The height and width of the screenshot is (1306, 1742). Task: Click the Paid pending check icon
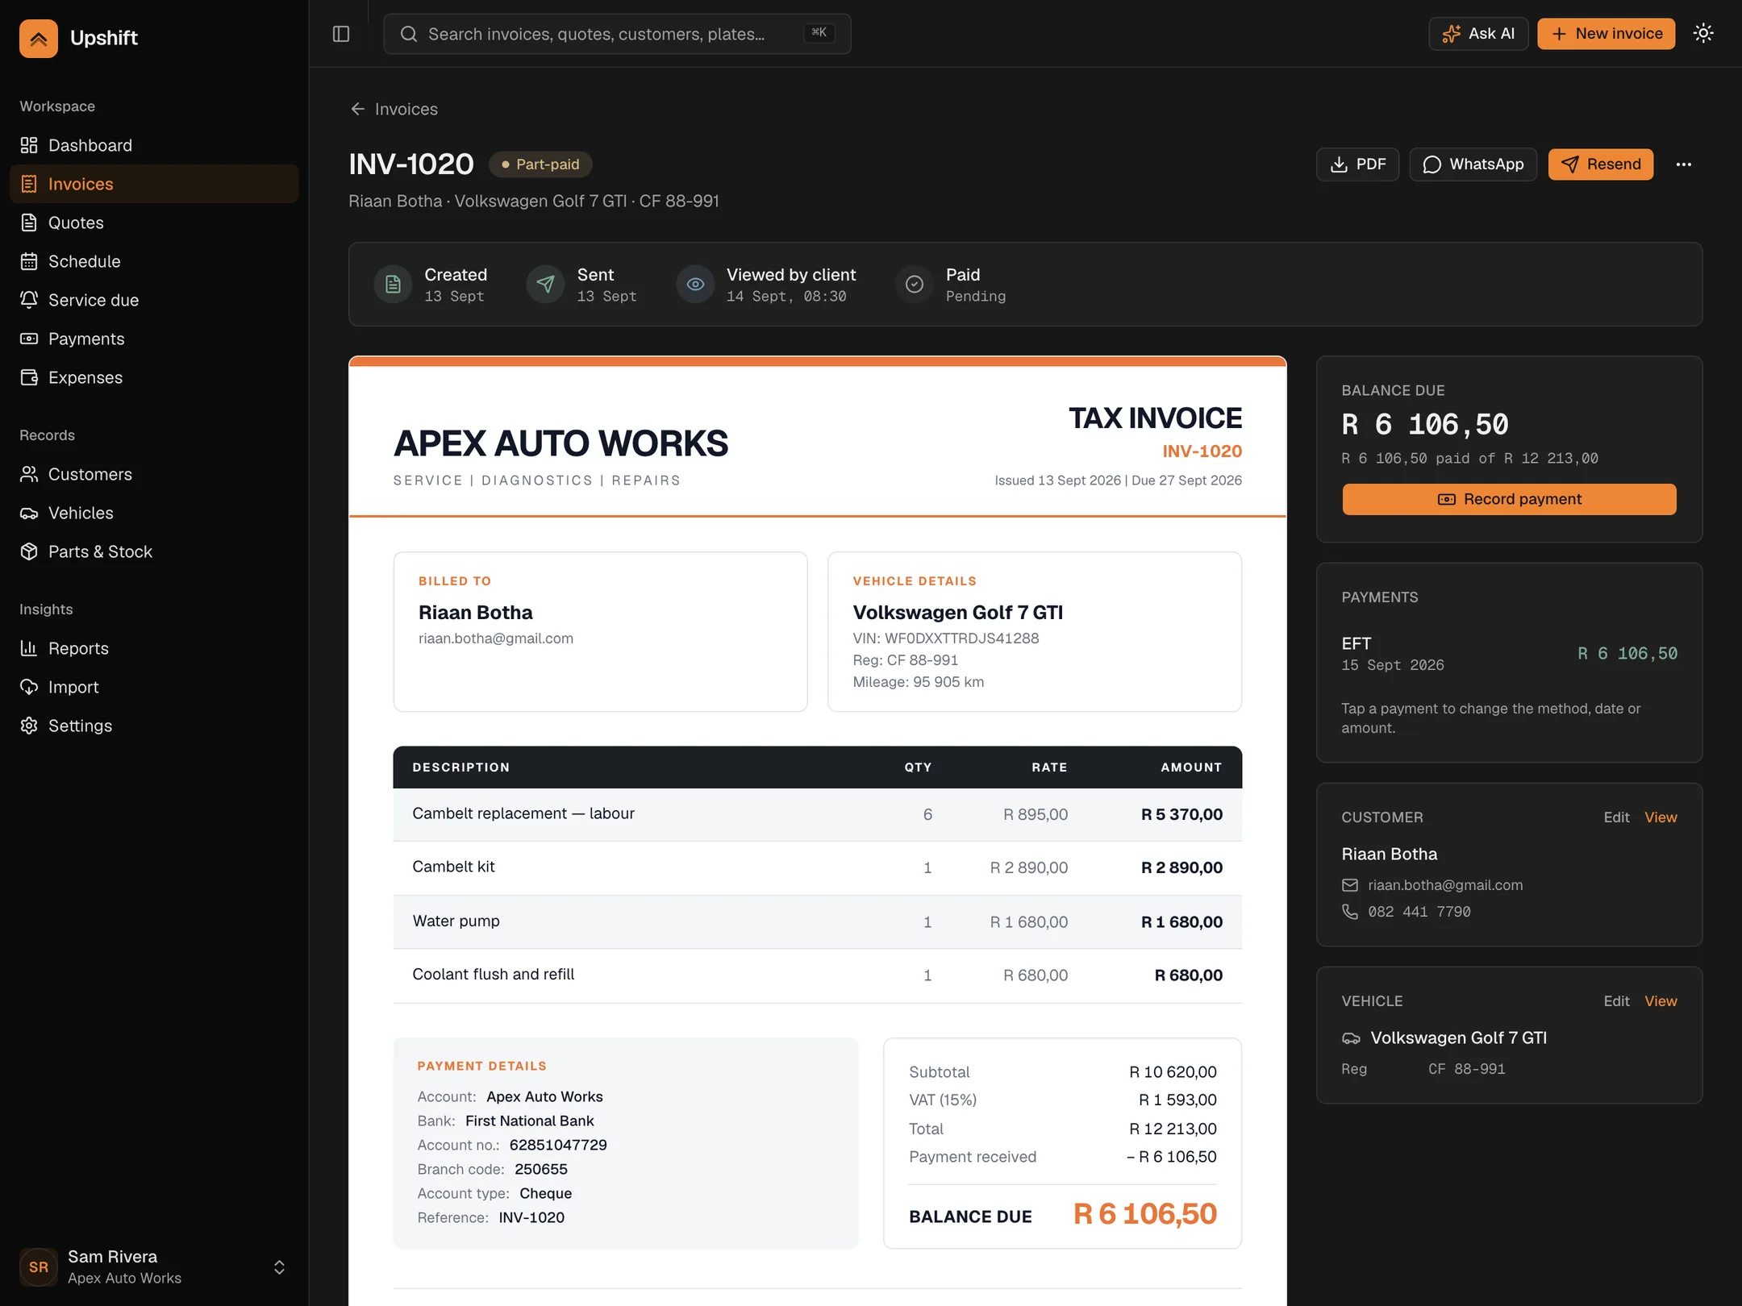pyautogui.click(x=915, y=285)
